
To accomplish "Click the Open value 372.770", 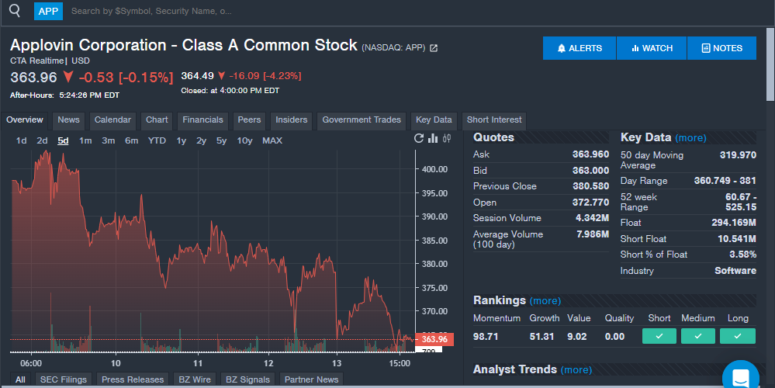I will (x=590, y=203).
